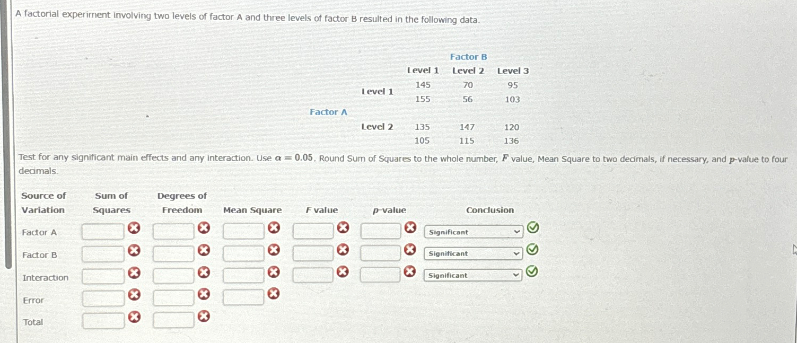797x343 pixels.
Task: Select the Error Sum of Squares field
Action: (102, 297)
